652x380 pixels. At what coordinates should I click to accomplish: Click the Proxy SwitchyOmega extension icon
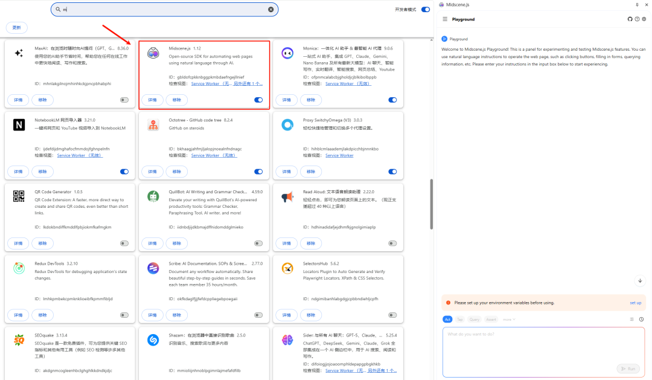coord(287,125)
